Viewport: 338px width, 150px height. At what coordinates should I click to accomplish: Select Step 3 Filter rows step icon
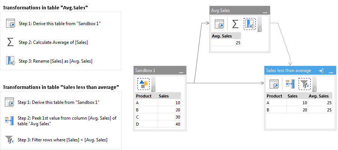pos(9,139)
